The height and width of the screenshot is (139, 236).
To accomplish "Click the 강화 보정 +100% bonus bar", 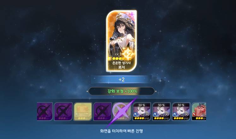I will coord(121,91).
